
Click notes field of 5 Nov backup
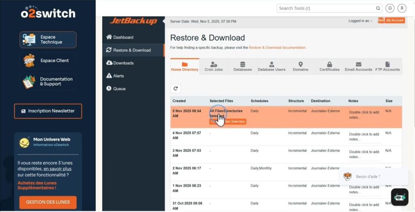pyautogui.click(x=364, y=115)
